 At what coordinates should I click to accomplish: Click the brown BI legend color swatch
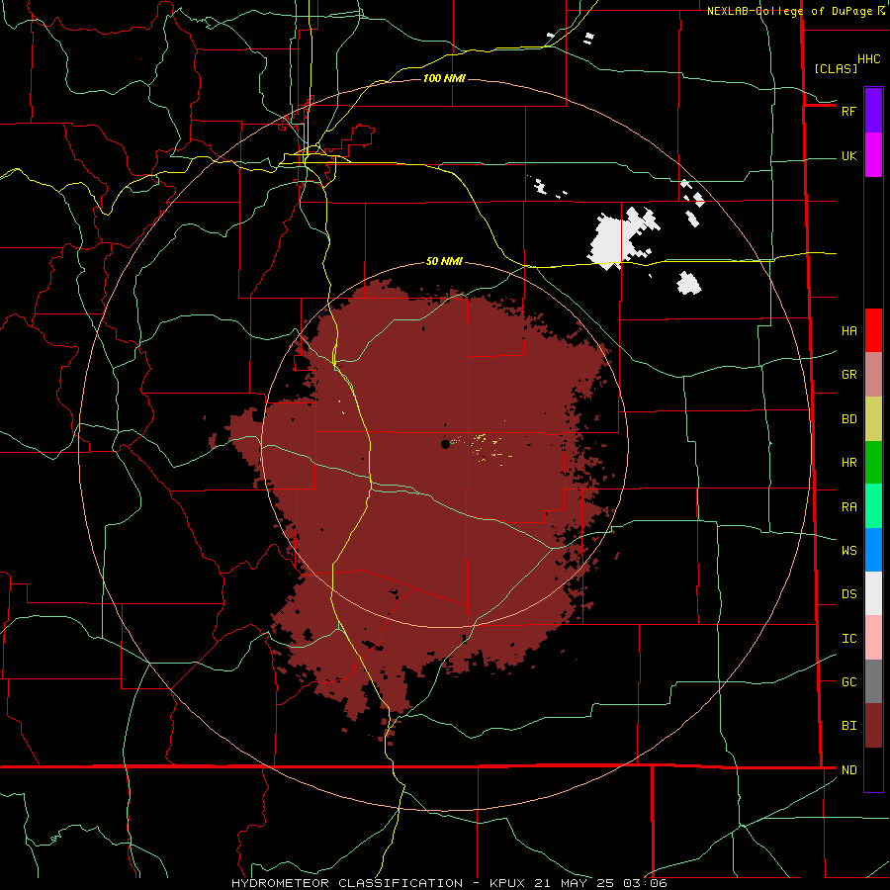click(873, 726)
